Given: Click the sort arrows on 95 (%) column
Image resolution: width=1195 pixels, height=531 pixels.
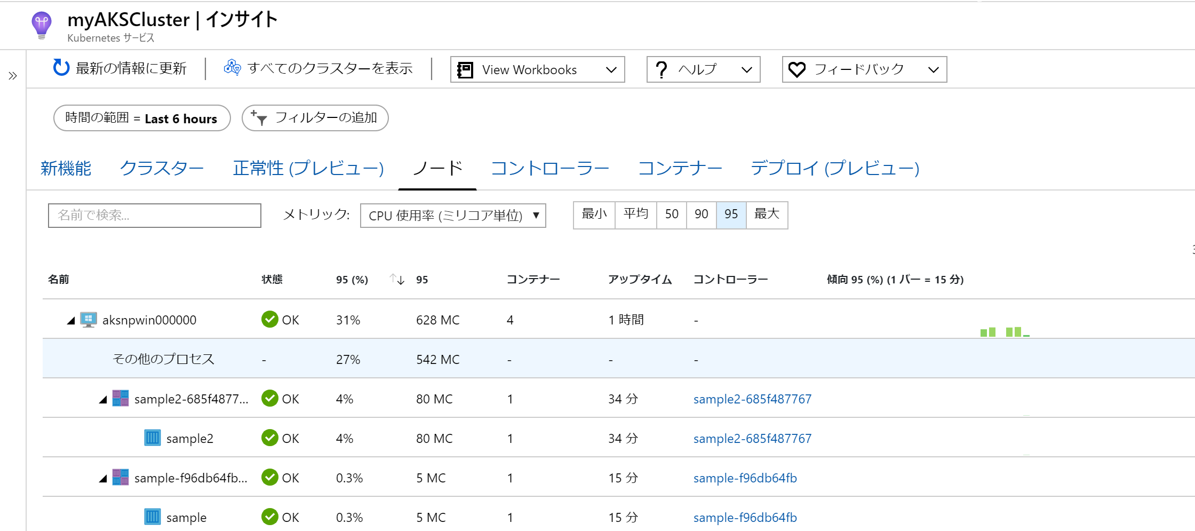Looking at the screenshot, I should point(397,279).
